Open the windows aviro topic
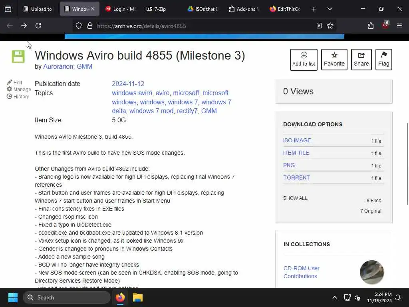 pos(132,93)
